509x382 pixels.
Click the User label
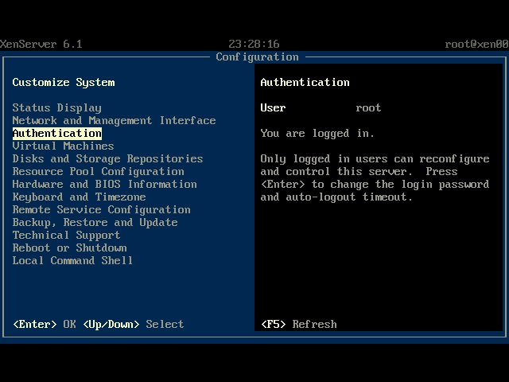pyautogui.click(x=273, y=108)
